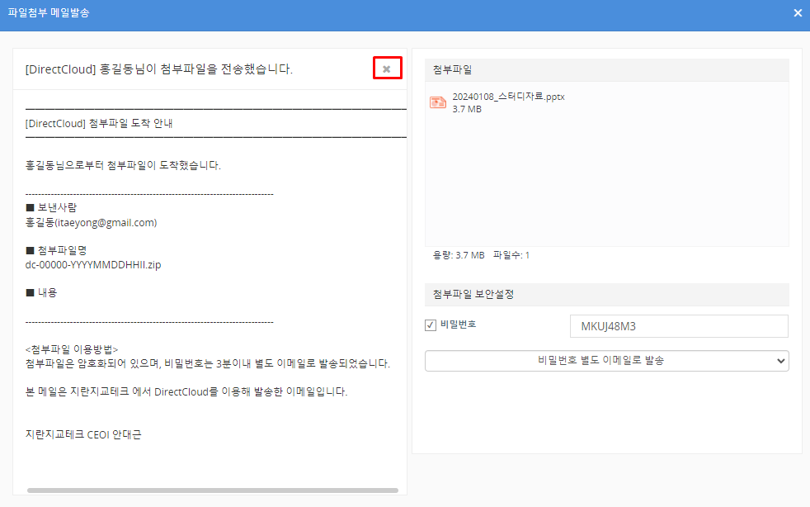
Task: Click the 지란지교테크 CEOI 안대근 signature line
Action: coord(83,434)
